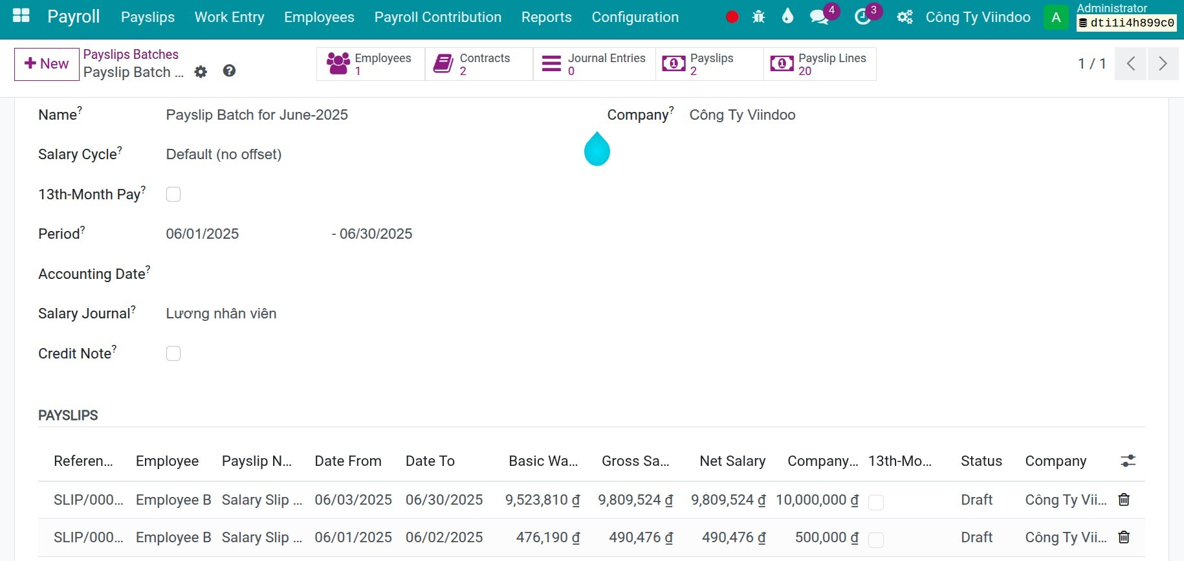The height and width of the screenshot is (561, 1184).
Task: Go back to Payslips Batches breadcrumb
Action: coord(131,54)
